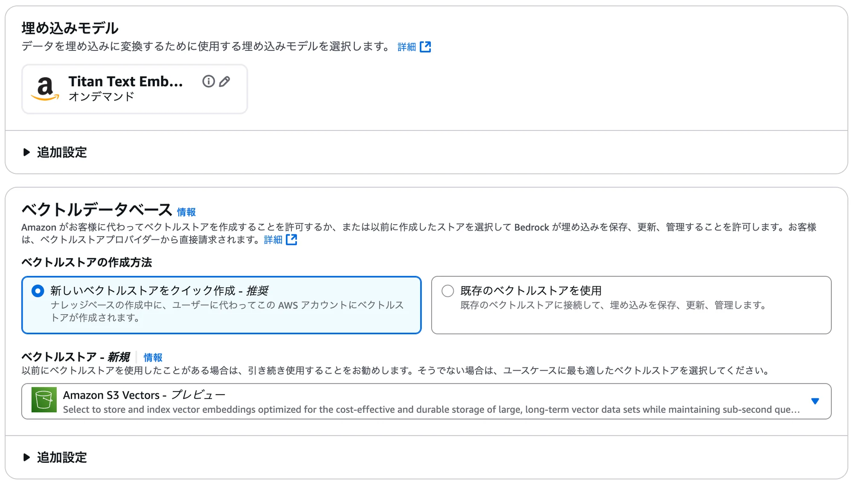Open 情報 next to the ベクトルデータベース heading

point(187,211)
